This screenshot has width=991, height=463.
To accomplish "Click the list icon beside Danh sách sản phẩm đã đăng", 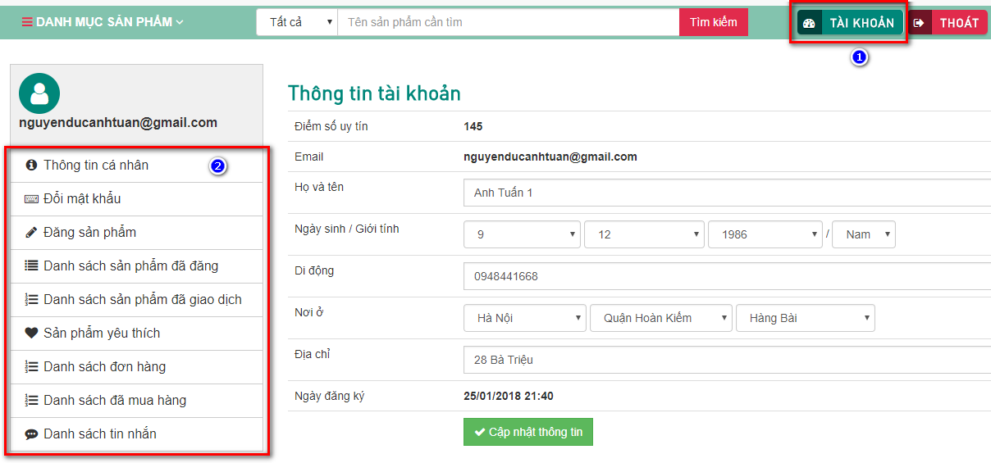I will [32, 266].
